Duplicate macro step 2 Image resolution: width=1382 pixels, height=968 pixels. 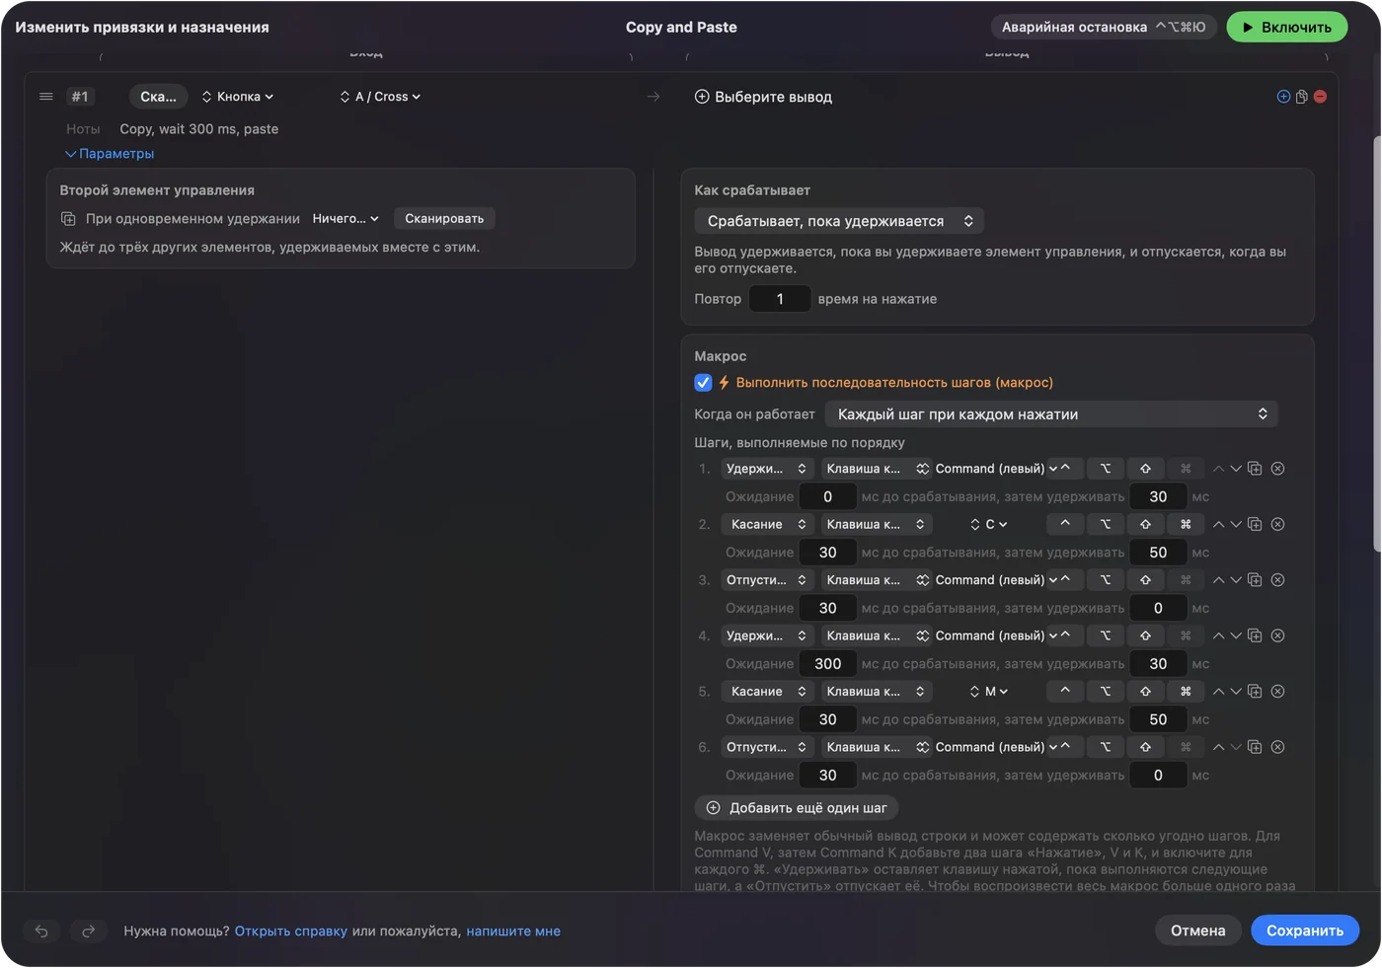click(1255, 524)
